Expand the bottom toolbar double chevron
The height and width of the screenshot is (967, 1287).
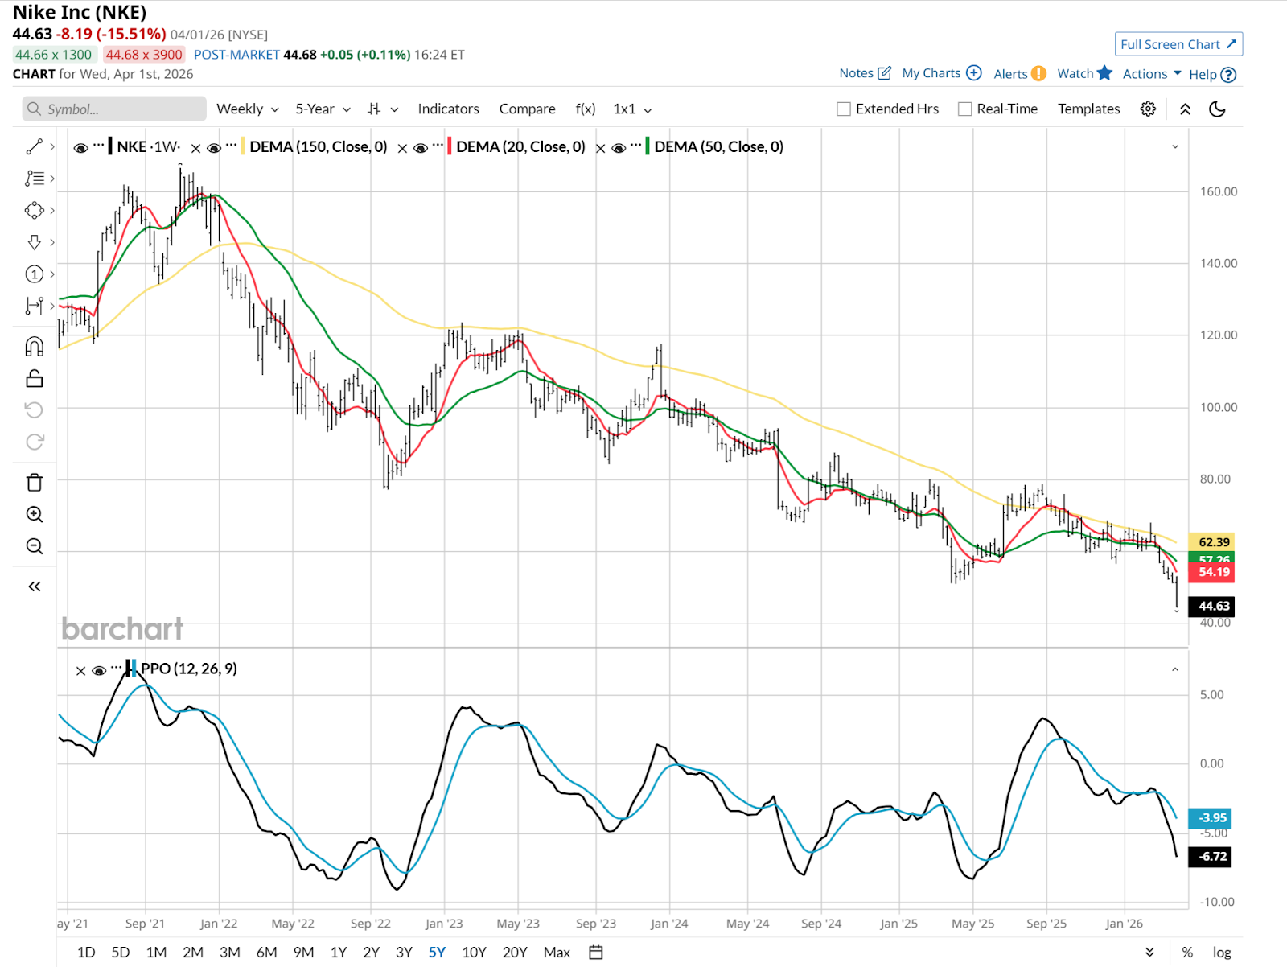pyautogui.click(x=1149, y=953)
